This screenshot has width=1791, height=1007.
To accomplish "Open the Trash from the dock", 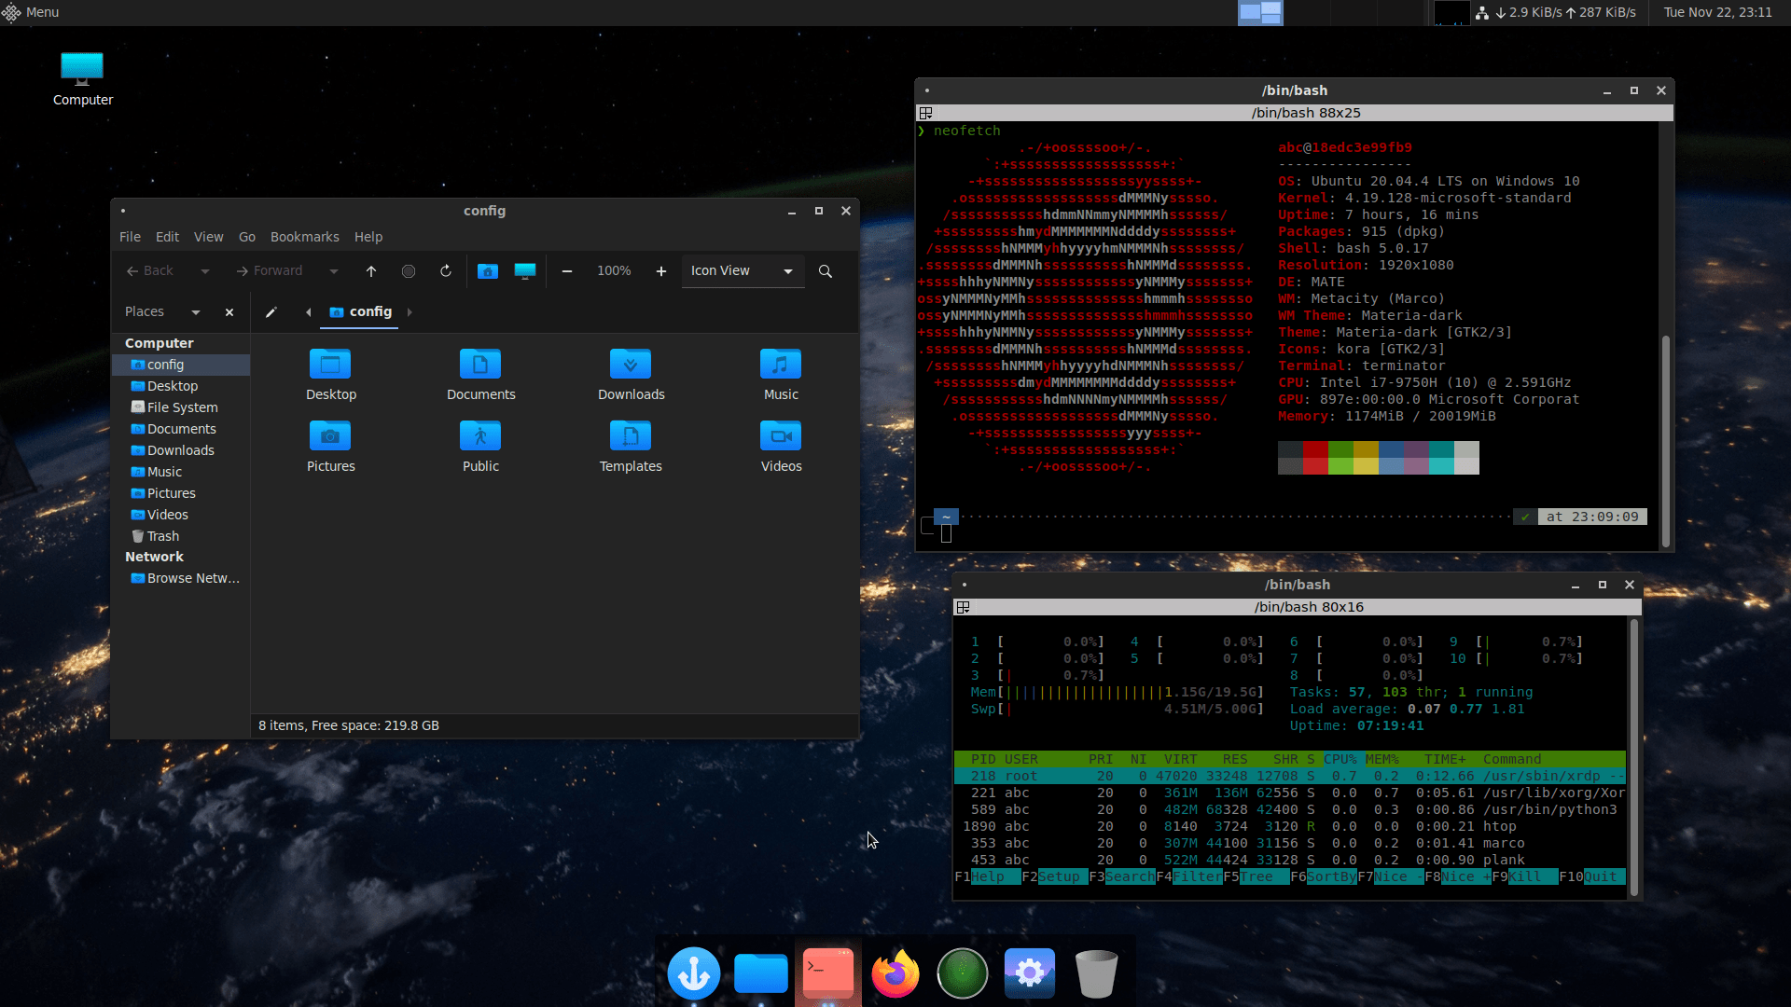I will coord(1097,973).
